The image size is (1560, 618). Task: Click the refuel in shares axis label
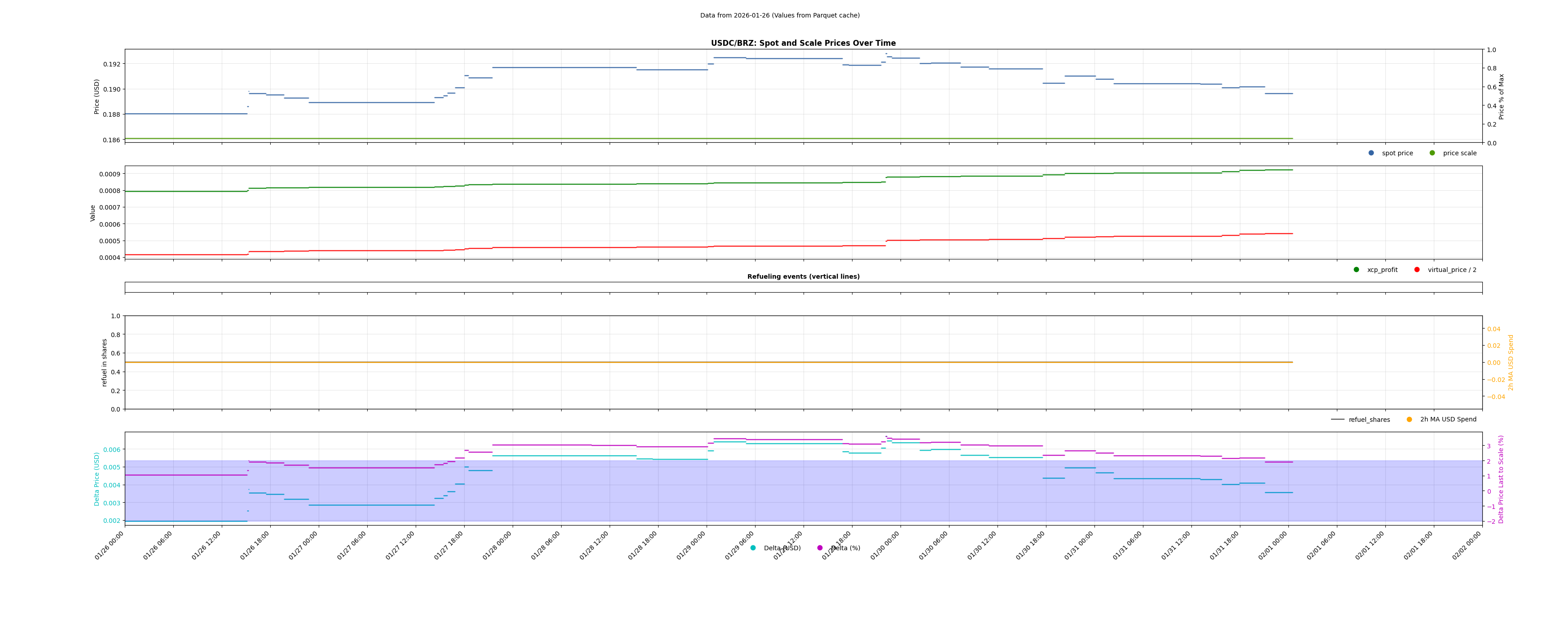pos(104,363)
